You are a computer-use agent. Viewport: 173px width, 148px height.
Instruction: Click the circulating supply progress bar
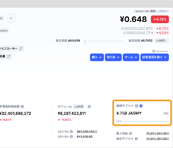pyautogui.click(x=142, y=121)
